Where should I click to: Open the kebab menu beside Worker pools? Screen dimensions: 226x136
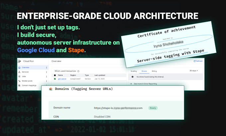point(47,81)
